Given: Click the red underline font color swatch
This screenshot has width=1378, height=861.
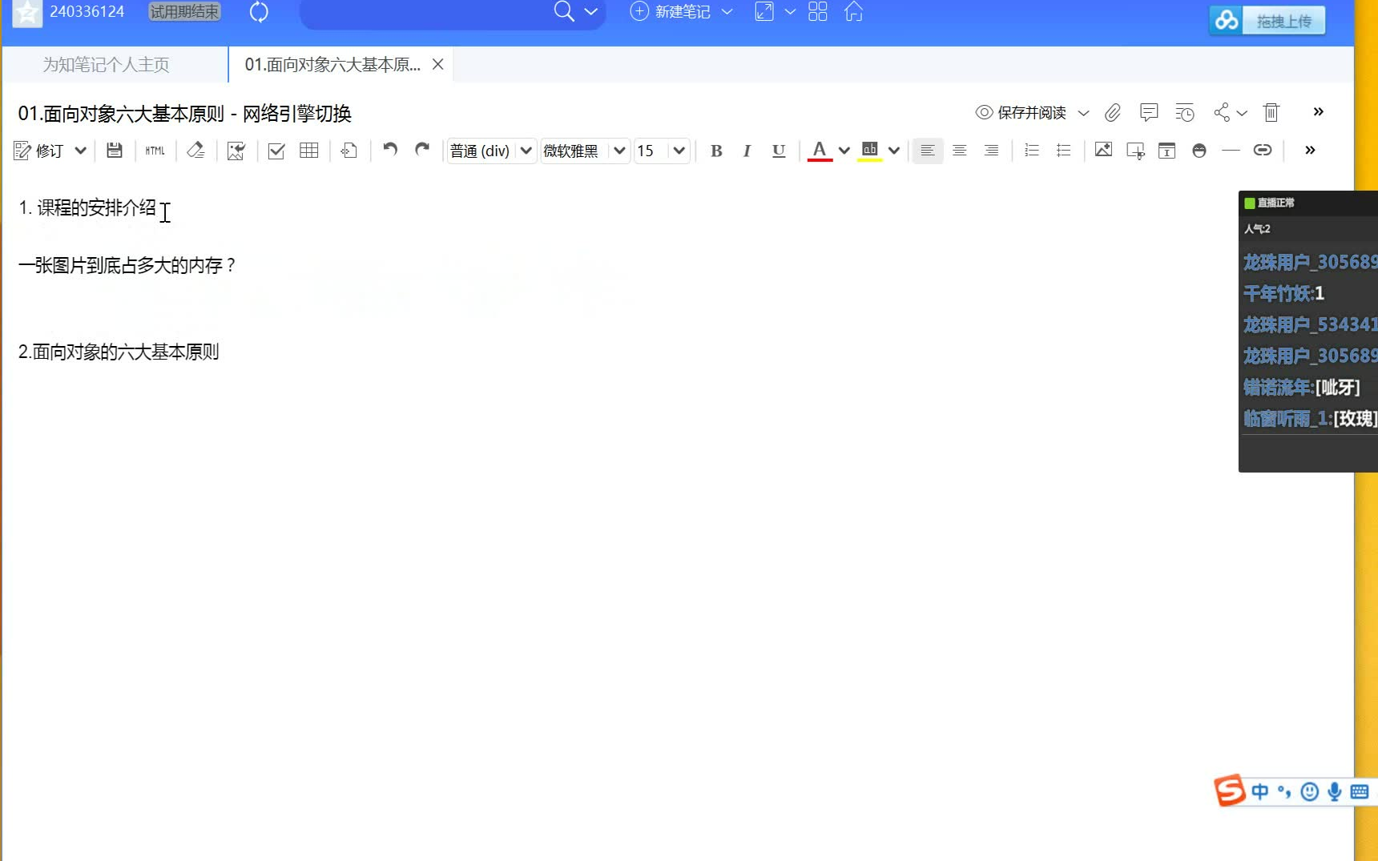Looking at the screenshot, I should click(x=819, y=151).
